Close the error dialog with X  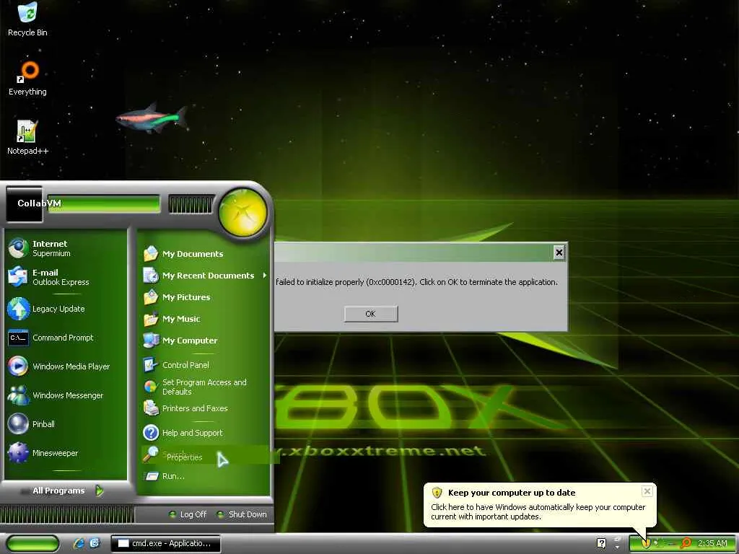click(559, 253)
